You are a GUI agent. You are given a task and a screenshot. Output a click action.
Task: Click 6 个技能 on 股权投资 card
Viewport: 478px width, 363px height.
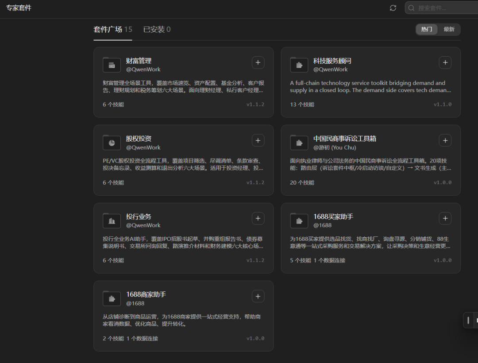click(113, 182)
